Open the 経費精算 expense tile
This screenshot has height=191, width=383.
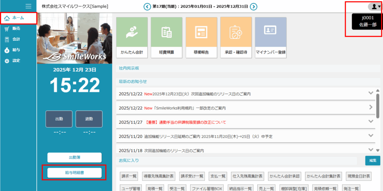tap(166, 38)
